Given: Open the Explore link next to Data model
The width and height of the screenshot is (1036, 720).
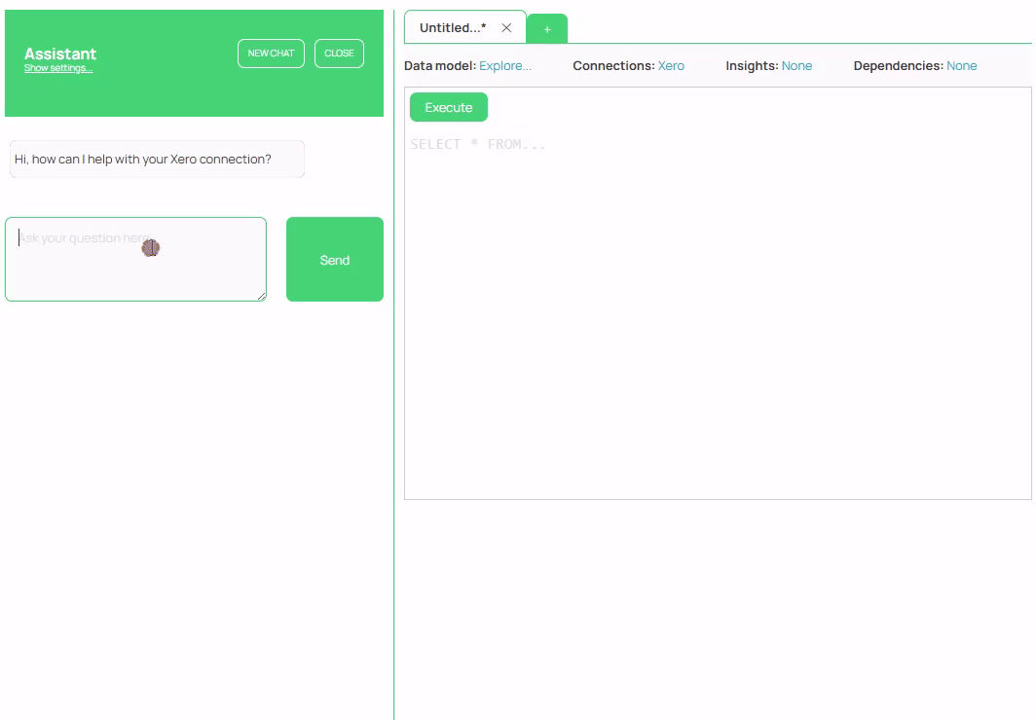Looking at the screenshot, I should 506,65.
